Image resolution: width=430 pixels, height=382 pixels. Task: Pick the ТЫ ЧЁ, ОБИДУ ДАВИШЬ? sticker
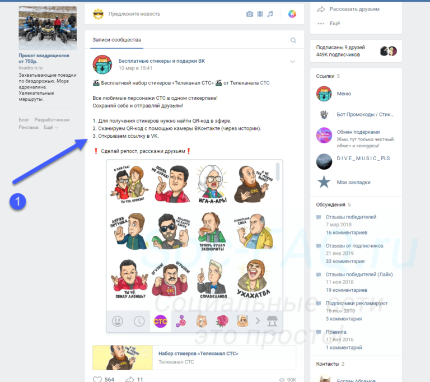[130, 279]
